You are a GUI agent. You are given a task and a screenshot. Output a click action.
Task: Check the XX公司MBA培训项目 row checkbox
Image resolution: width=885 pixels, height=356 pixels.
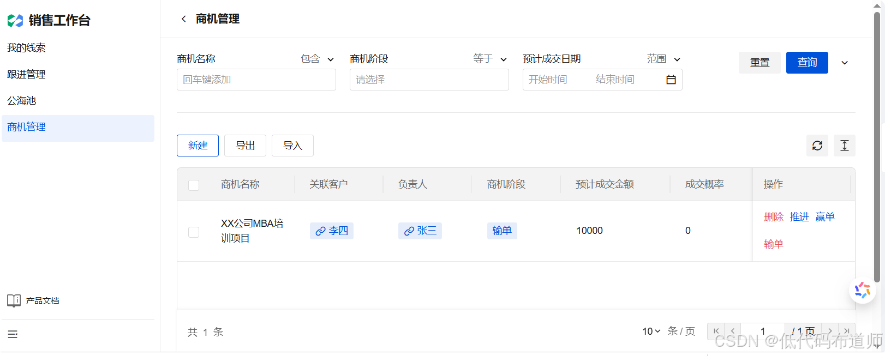pyautogui.click(x=194, y=232)
